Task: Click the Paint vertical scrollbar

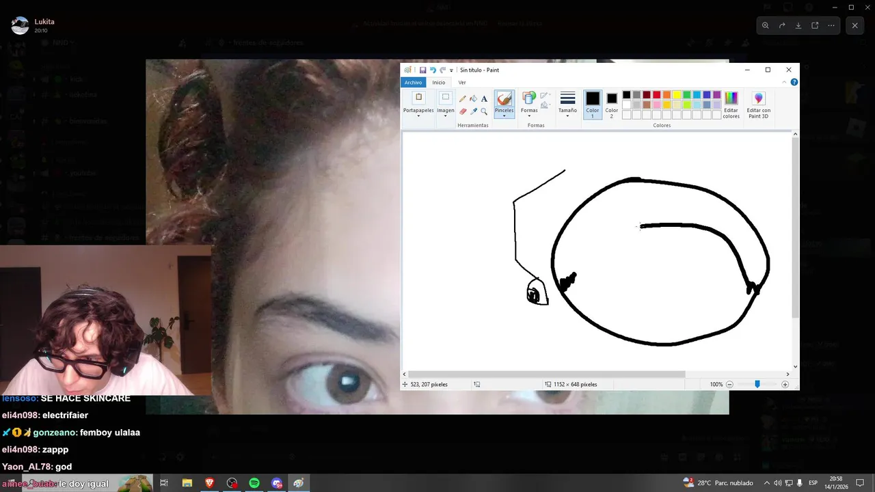Action: point(795,228)
